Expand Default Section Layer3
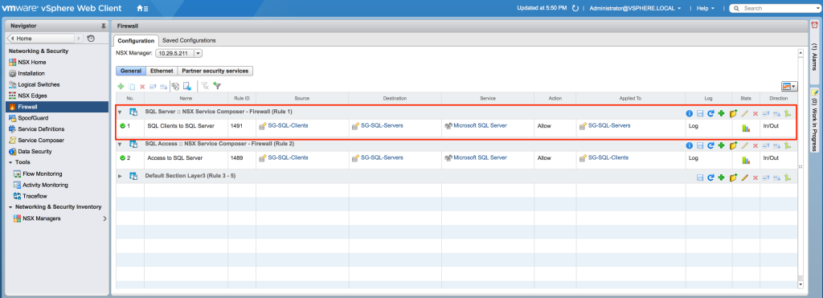This screenshot has height=298, width=823. click(120, 176)
